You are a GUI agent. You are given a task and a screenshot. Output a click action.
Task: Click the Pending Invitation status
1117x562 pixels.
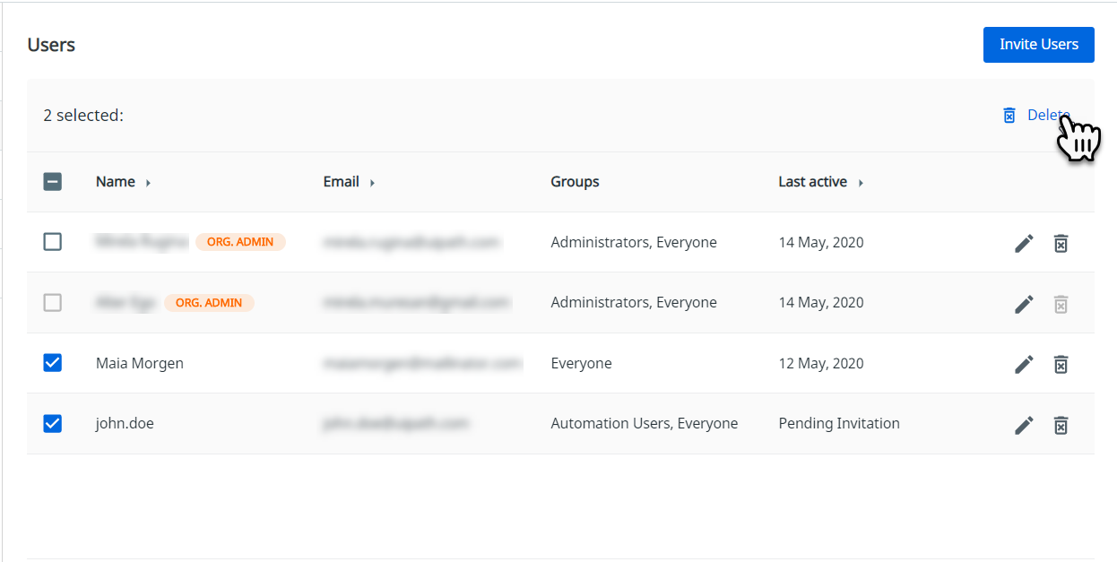click(839, 423)
